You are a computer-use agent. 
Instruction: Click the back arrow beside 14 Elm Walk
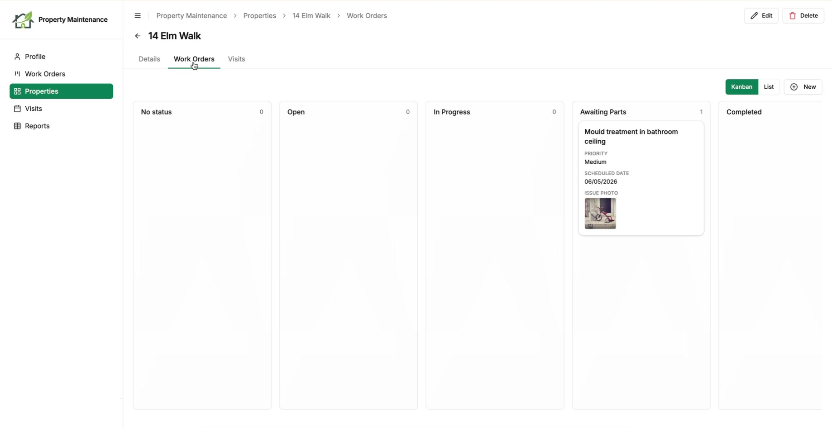click(138, 36)
